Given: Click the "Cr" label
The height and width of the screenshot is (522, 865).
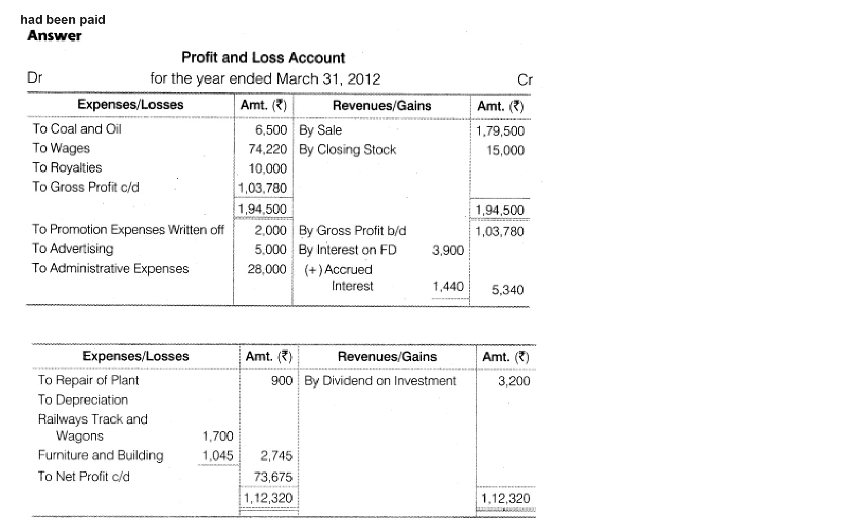Looking at the screenshot, I should 524,80.
